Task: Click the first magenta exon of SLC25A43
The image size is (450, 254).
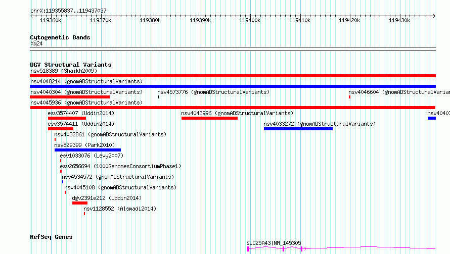Action: pyautogui.click(x=248, y=249)
